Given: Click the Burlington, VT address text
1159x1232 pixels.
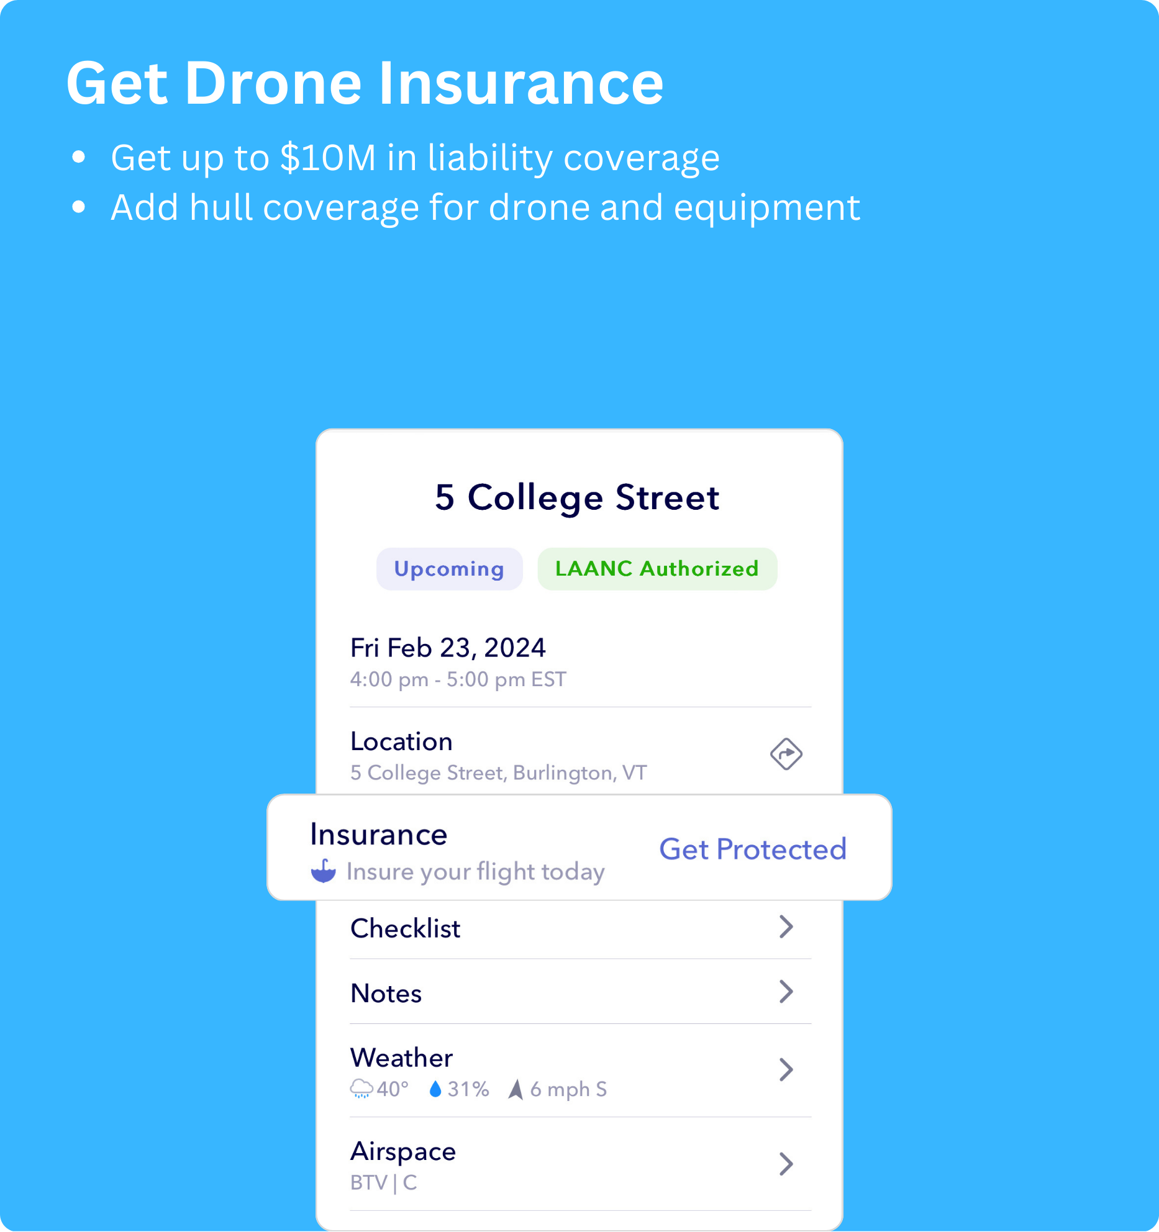Looking at the screenshot, I should [x=580, y=773].
